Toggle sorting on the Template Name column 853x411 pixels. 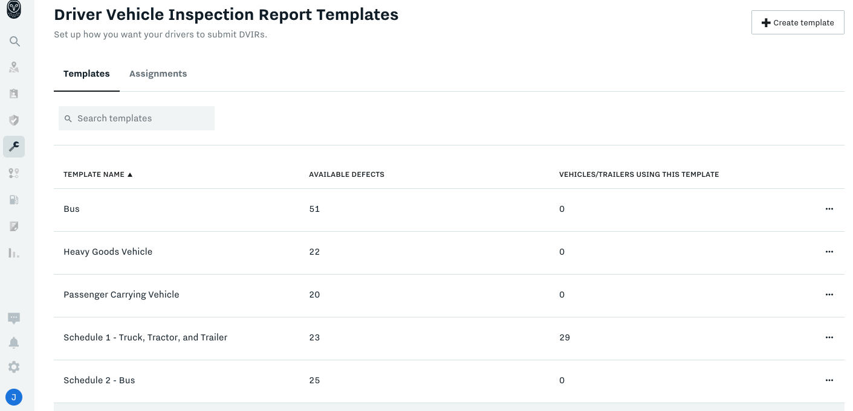(x=98, y=174)
